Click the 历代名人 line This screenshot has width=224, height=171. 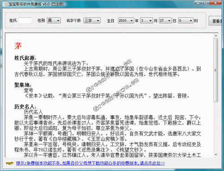pyautogui.click(x=33, y=112)
